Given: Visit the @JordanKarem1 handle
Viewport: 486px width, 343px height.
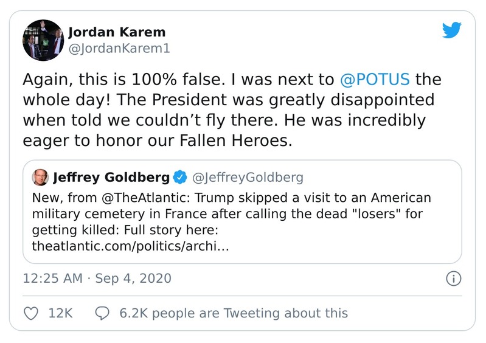Looking at the screenshot, I should [119, 48].
